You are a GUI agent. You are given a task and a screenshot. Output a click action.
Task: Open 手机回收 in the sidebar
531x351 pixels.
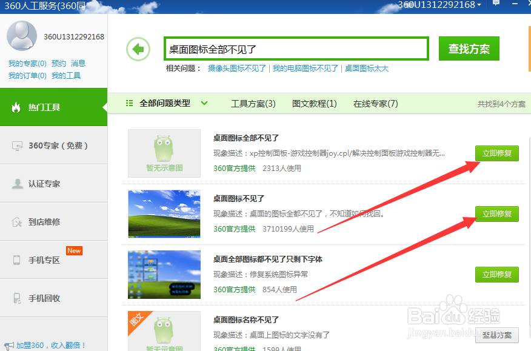(53, 298)
